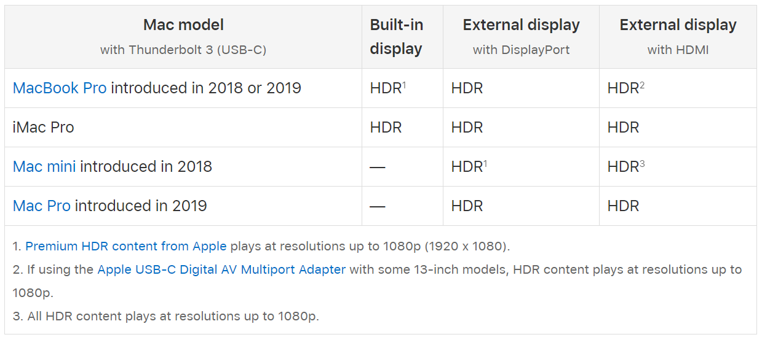This screenshot has width=762, height=340.
Task: Click Mac mini's HDMI HDR cell
Action: pos(624,166)
